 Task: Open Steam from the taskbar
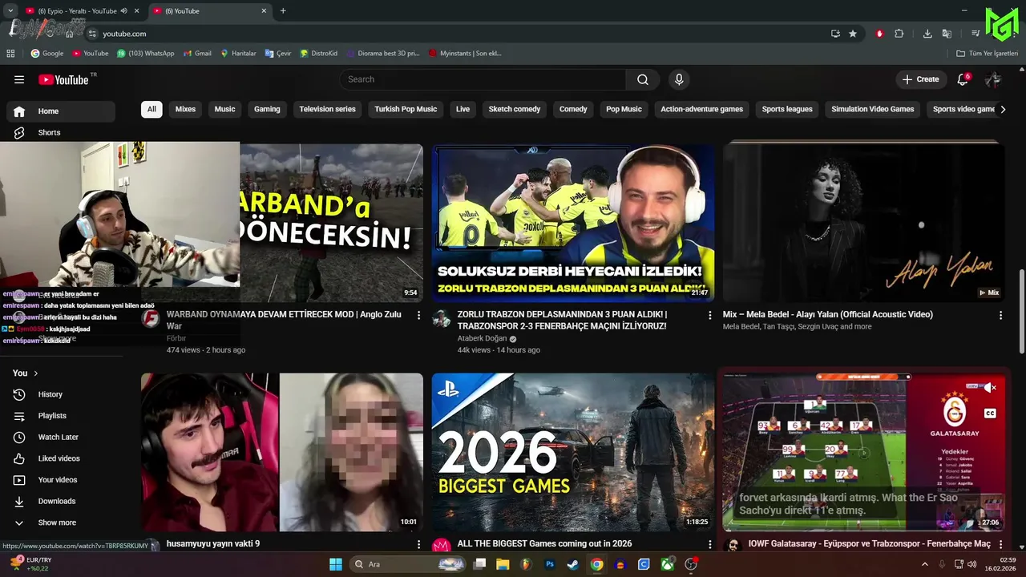pos(572,564)
